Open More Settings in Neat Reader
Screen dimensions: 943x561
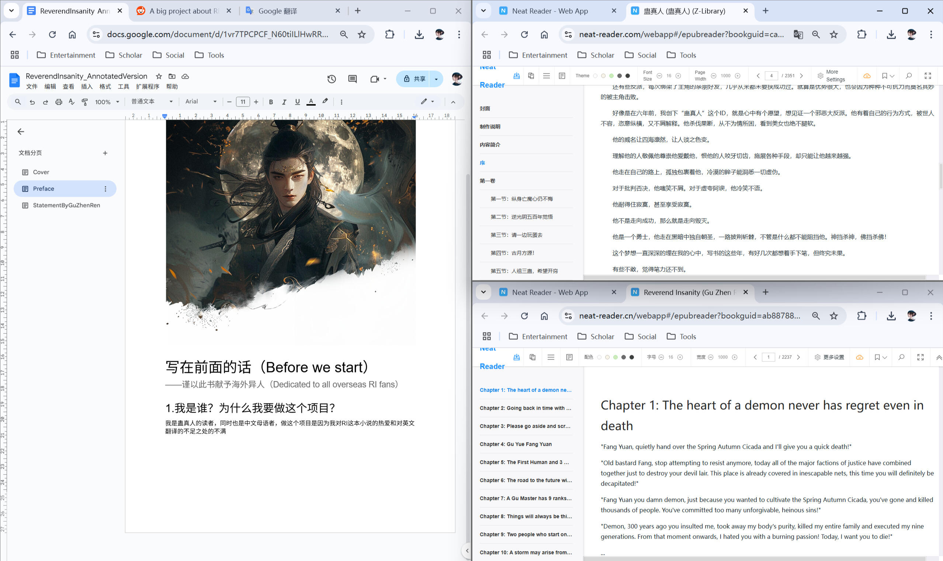click(831, 76)
